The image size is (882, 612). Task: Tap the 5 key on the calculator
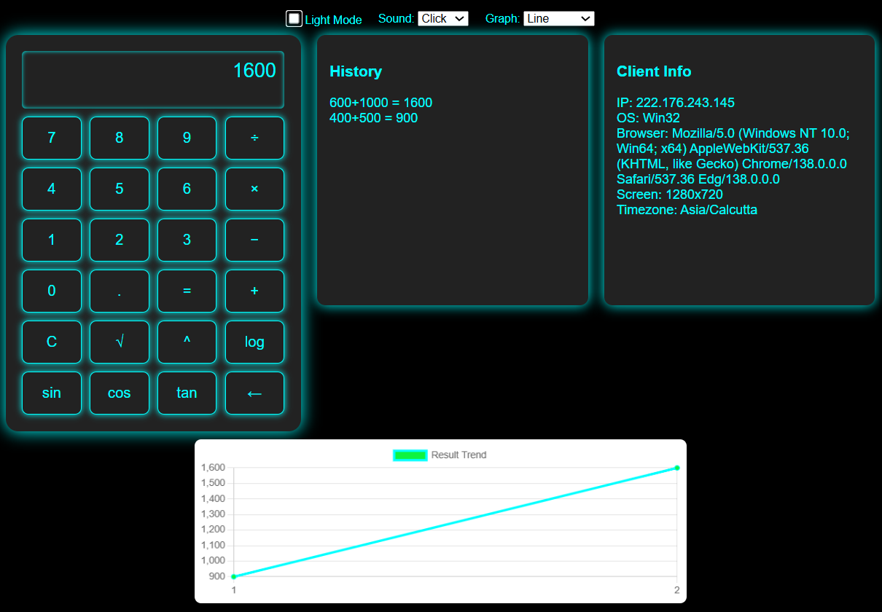[x=120, y=189]
